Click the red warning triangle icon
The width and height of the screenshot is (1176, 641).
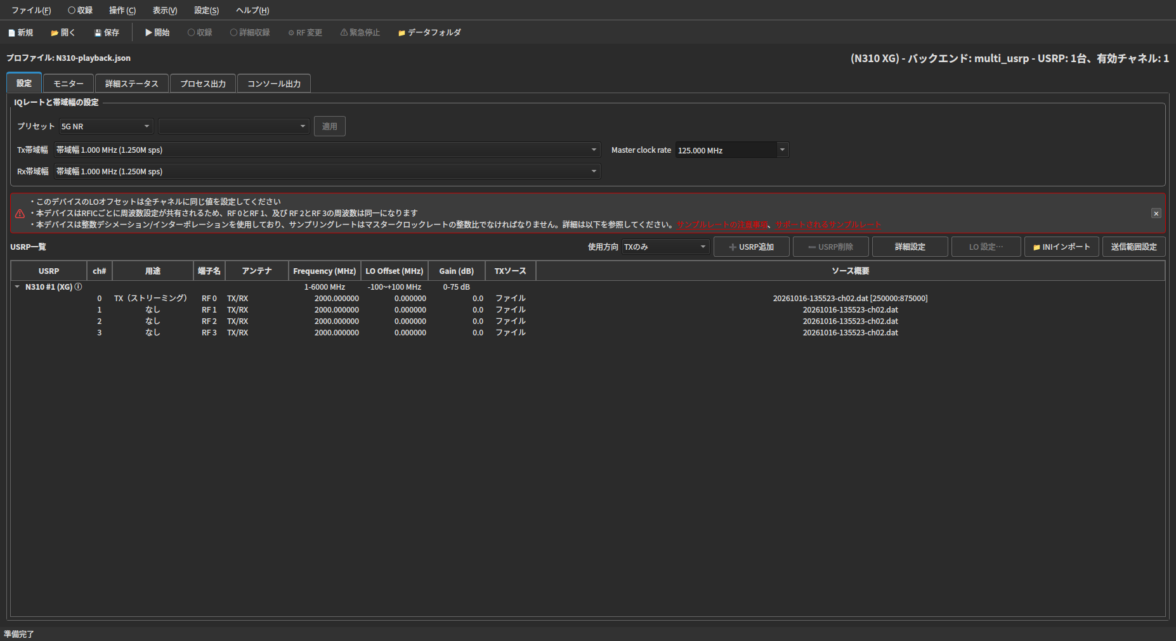coord(20,214)
